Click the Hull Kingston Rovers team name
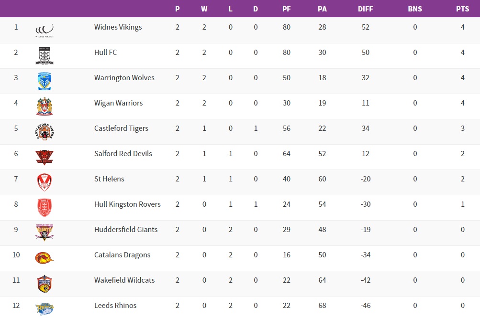Viewport: 480px width, 318px height. (x=127, y=204)
